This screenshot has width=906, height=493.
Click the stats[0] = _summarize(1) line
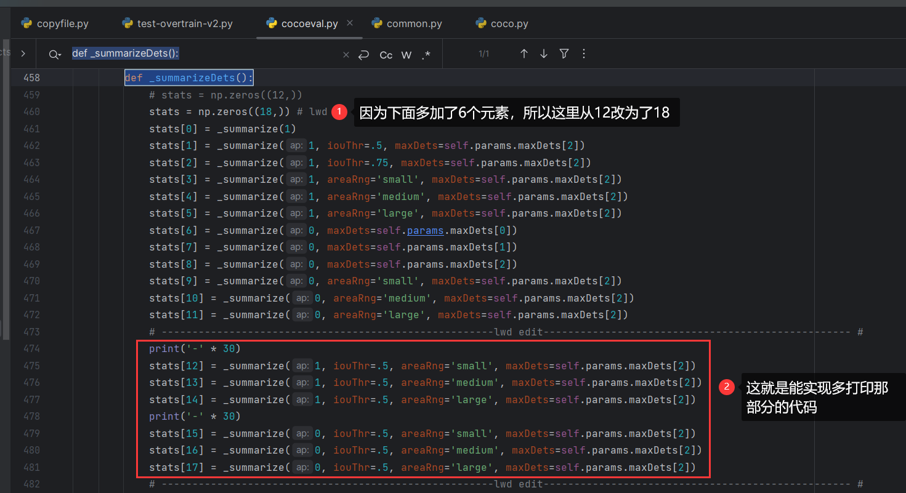point(222,129)
